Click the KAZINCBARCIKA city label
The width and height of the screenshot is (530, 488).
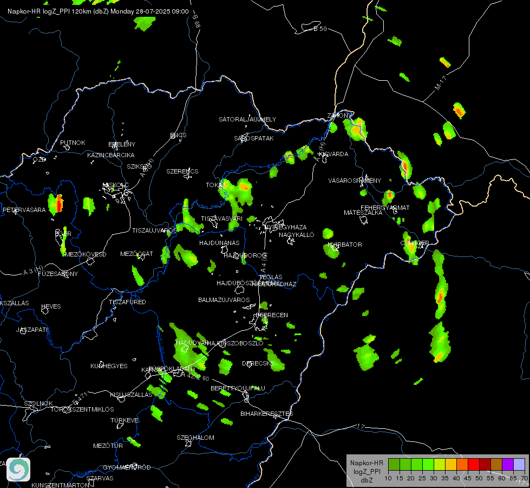tap(111, 155)
